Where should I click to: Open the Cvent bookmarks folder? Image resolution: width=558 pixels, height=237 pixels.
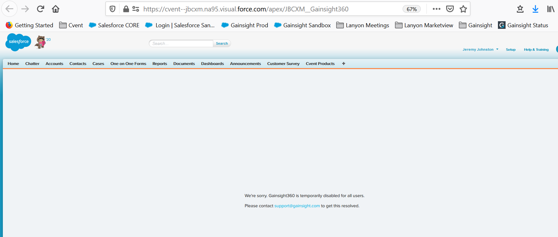(71, 25)
